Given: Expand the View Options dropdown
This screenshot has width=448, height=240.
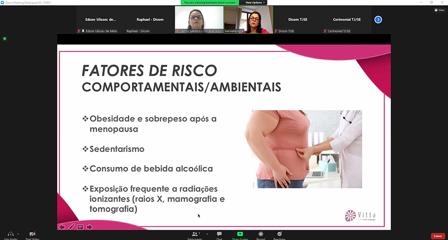Looking at the screenshot, I should pos(255,2).
